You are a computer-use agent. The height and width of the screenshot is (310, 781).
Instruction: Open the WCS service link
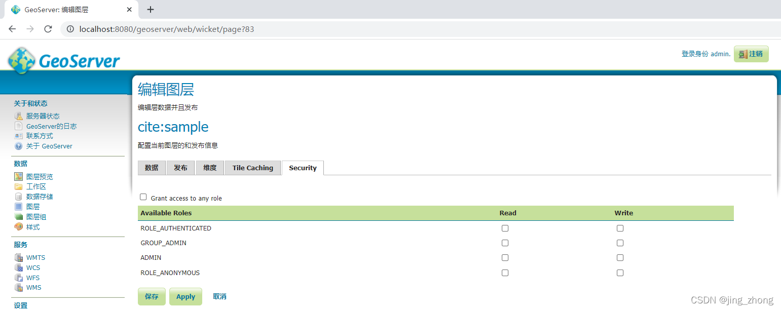click(33, 267)
